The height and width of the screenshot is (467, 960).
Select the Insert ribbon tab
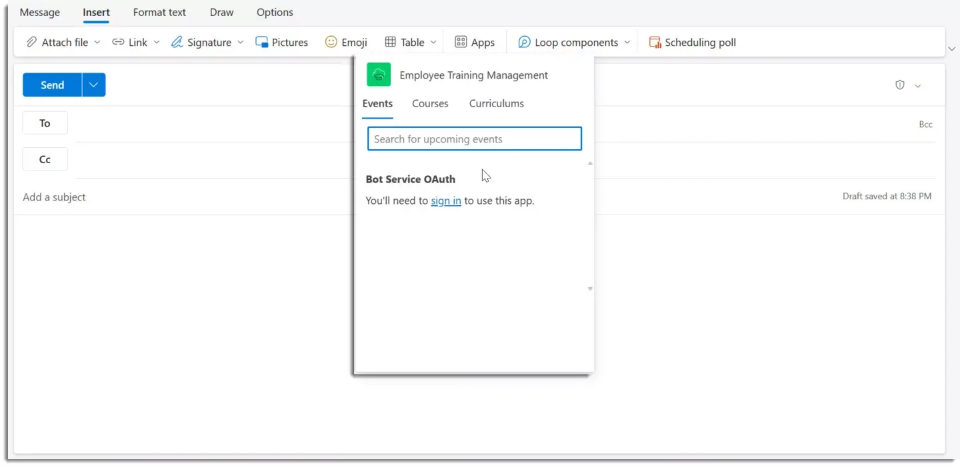(96, 12)
